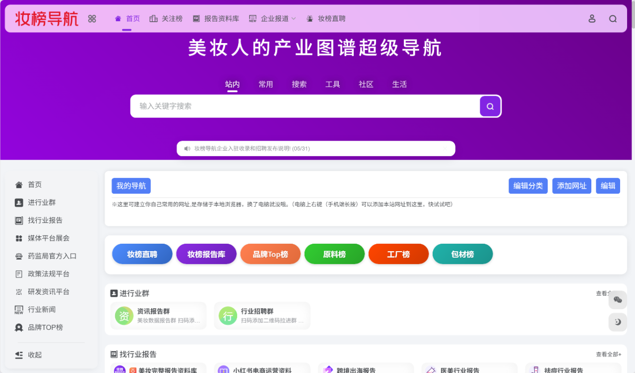Click the header search magnifier icon

coord(613,19)
